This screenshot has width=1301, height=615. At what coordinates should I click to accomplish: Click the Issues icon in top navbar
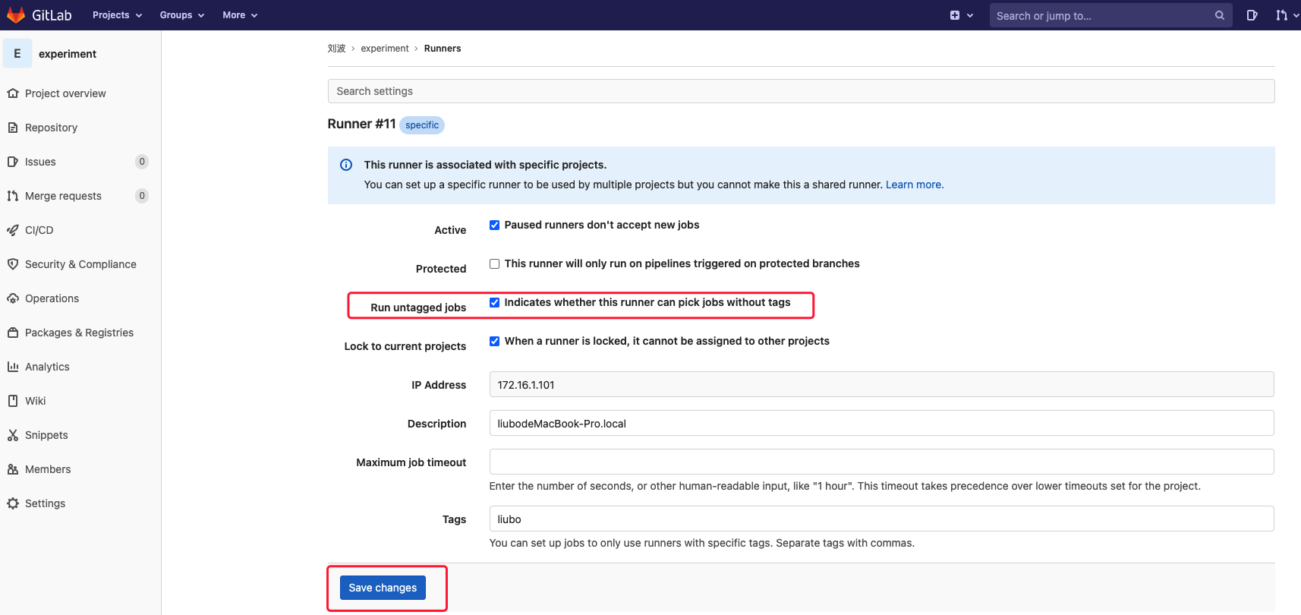point(1252,15)
